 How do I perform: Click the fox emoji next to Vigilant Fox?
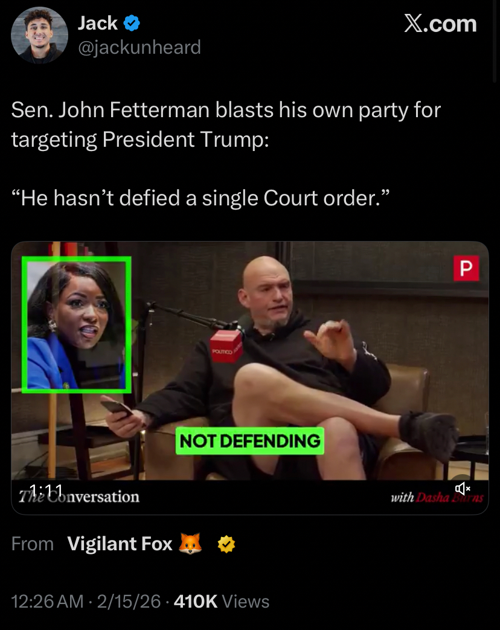pos(190,544)
